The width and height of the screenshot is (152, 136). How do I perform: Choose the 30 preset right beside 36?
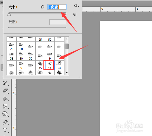pyautogui.click(x=21, y=56)
